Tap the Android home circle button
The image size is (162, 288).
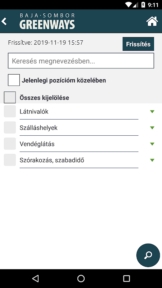click(81, 278)
